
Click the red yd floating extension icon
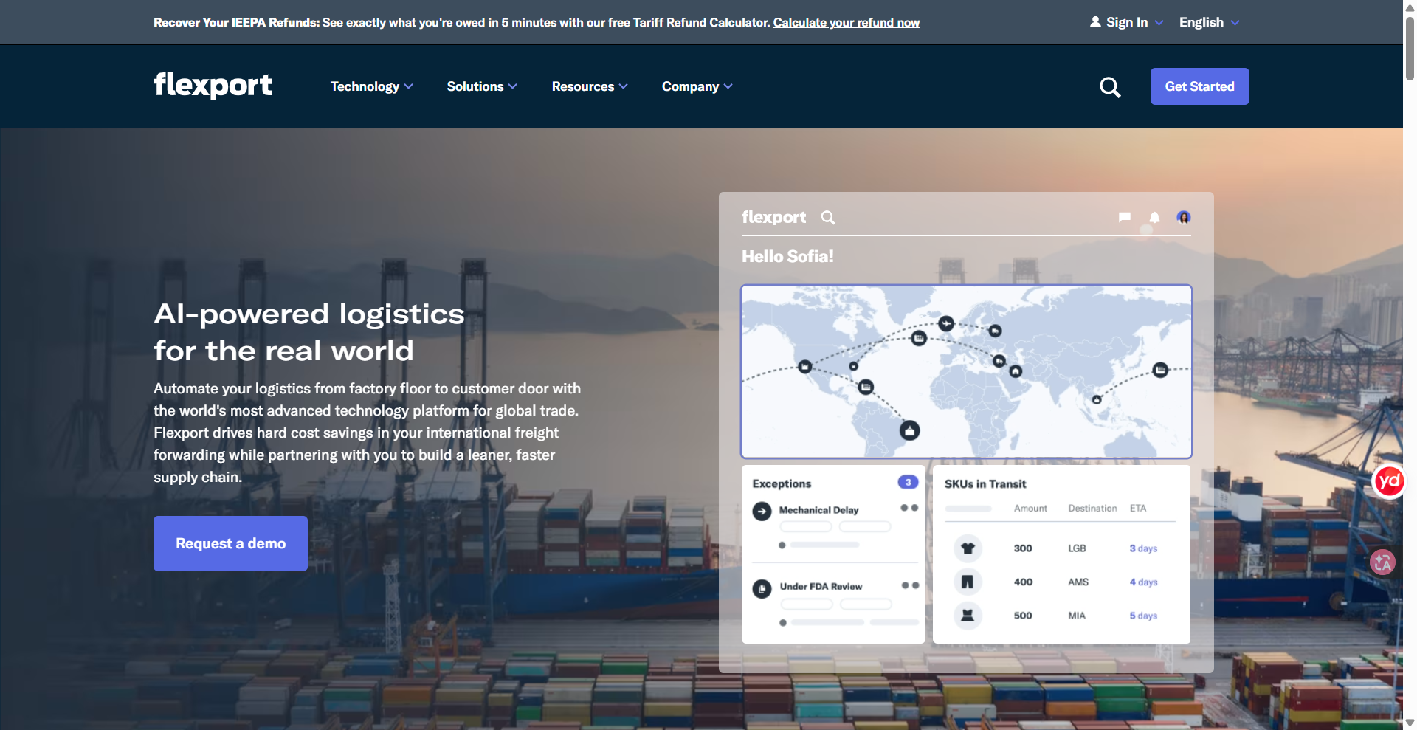(1389, 481)
